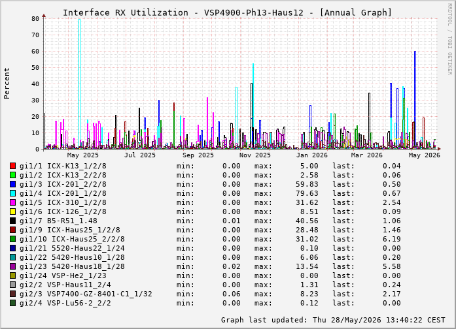Image resolution: width=456 pixels, height=329 pixels.
Task: Click the magenta gi1/5 ICX-310_1/2/8 swatch
Action: pyautogui.click(x=12, y=202)
